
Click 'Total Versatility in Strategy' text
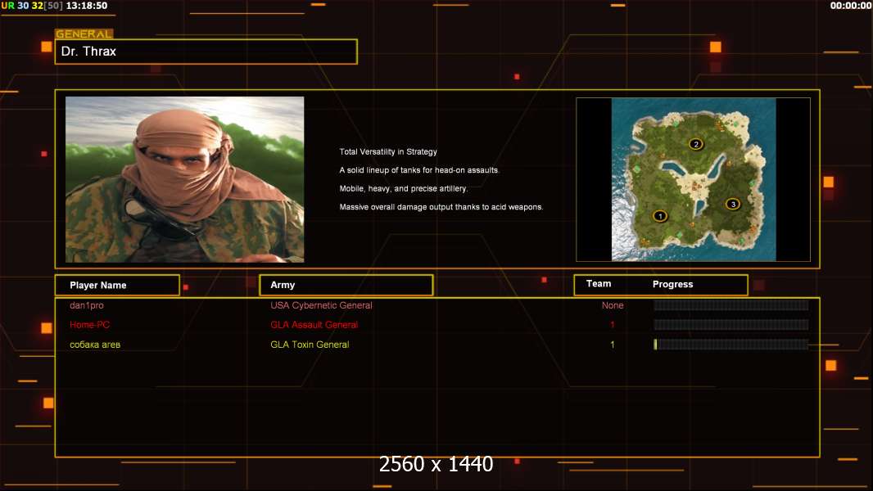pyautogui.click(x=388, y=152)
